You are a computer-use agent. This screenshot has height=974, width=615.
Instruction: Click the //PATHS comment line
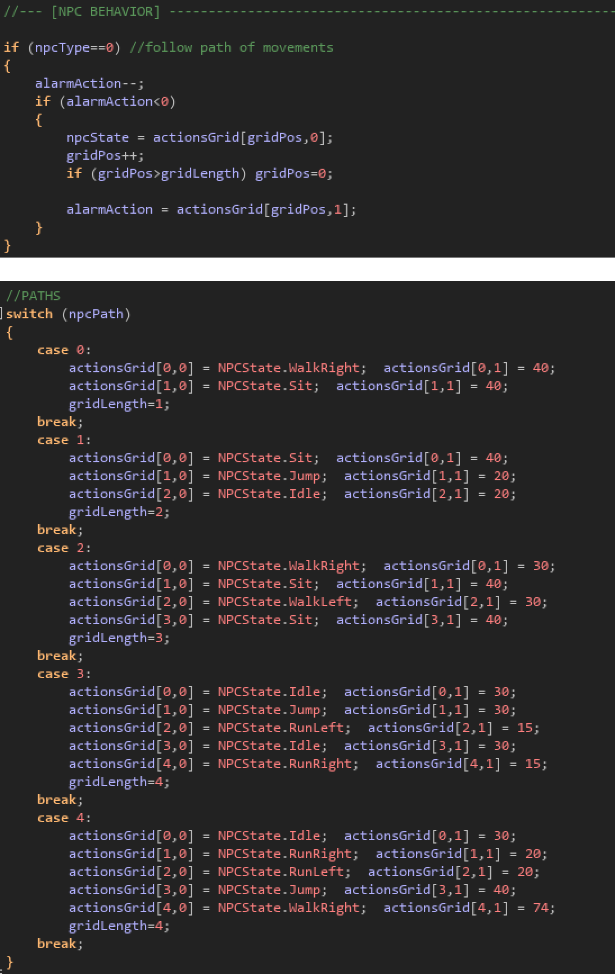click(x=33, y=296)
